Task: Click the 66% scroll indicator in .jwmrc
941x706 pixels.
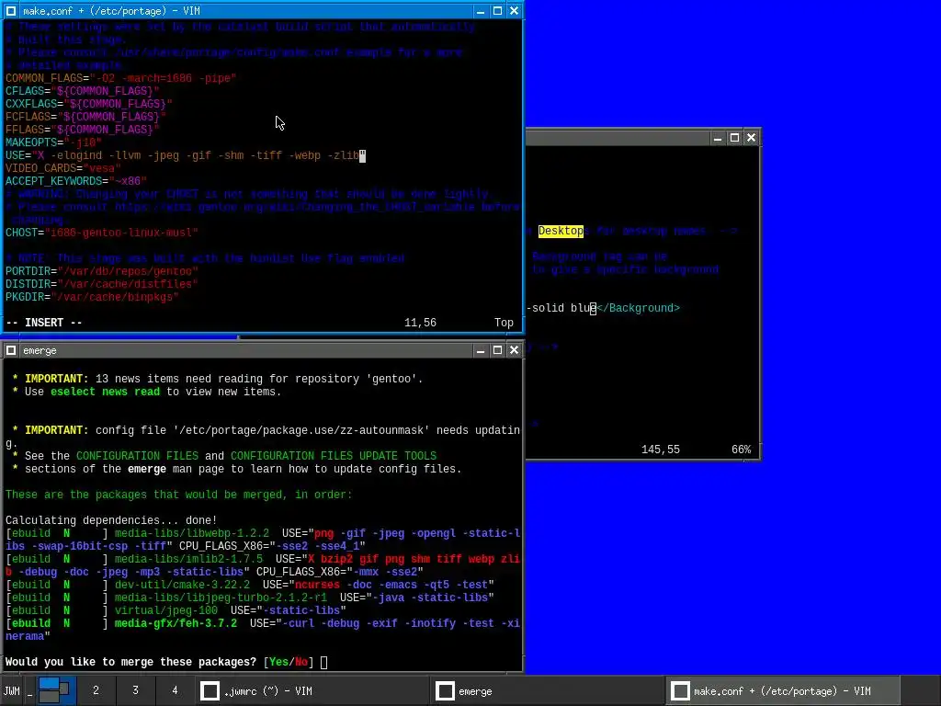Action: [x=742, y=450]
